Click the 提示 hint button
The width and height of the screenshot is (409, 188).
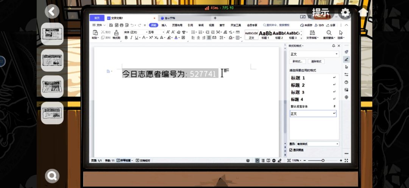[321, 12]
